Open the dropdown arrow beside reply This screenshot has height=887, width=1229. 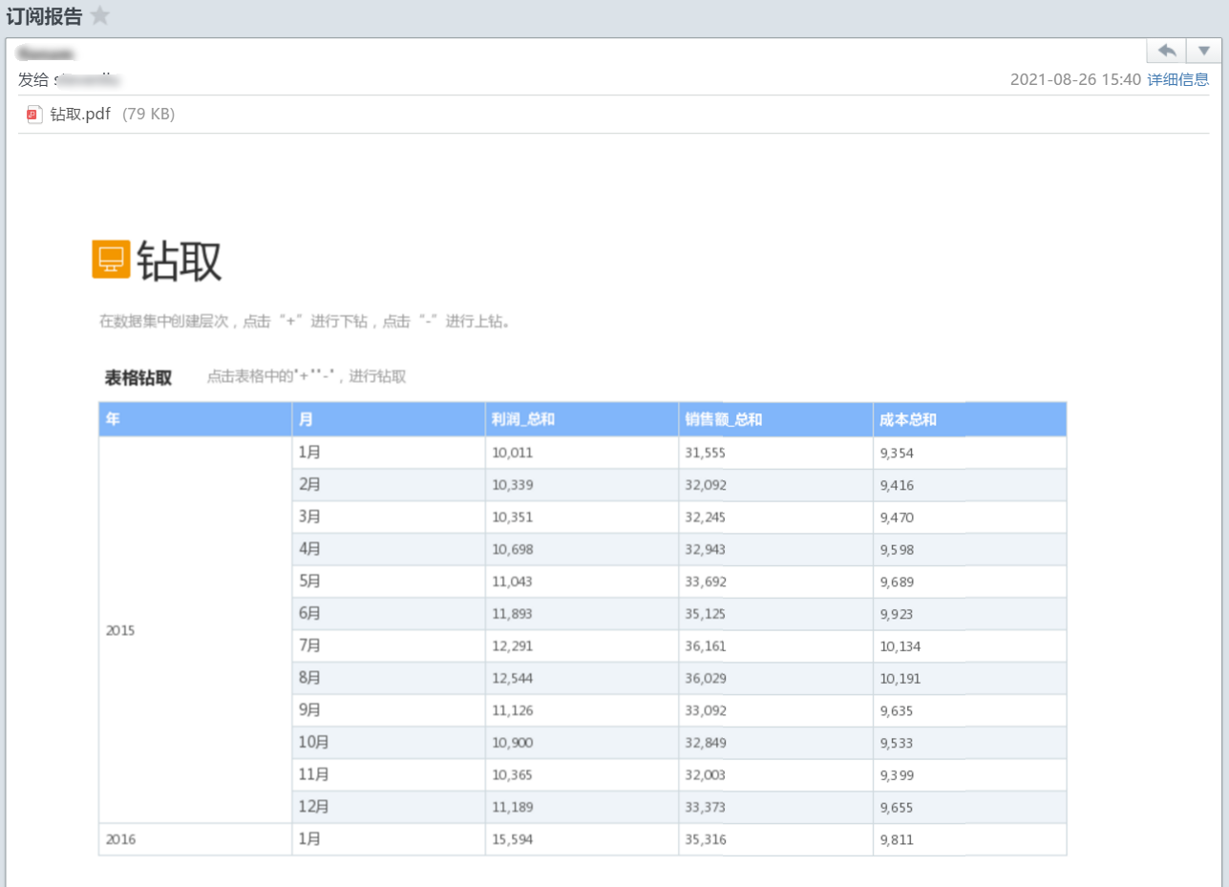[x=1202, y=51]
